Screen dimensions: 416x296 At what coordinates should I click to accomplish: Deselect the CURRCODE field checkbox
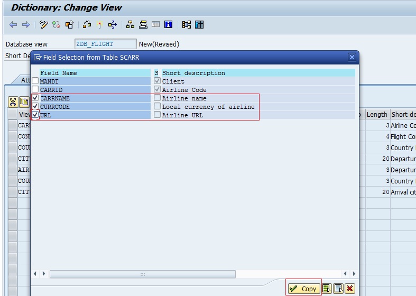[x=35, y=107]
